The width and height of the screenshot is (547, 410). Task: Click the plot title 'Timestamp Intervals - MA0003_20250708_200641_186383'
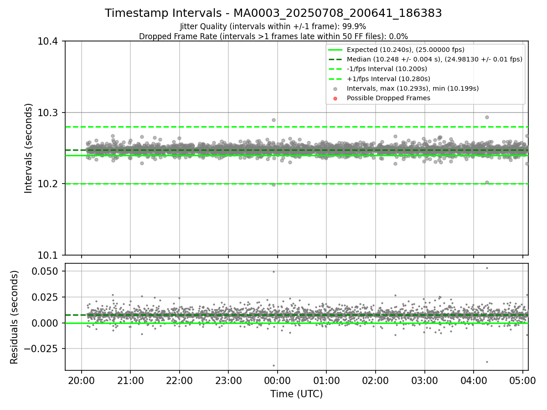273,13
